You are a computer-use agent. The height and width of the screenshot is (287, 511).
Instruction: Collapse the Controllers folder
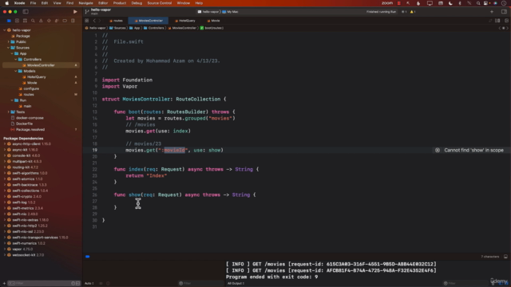pos(16,59)
